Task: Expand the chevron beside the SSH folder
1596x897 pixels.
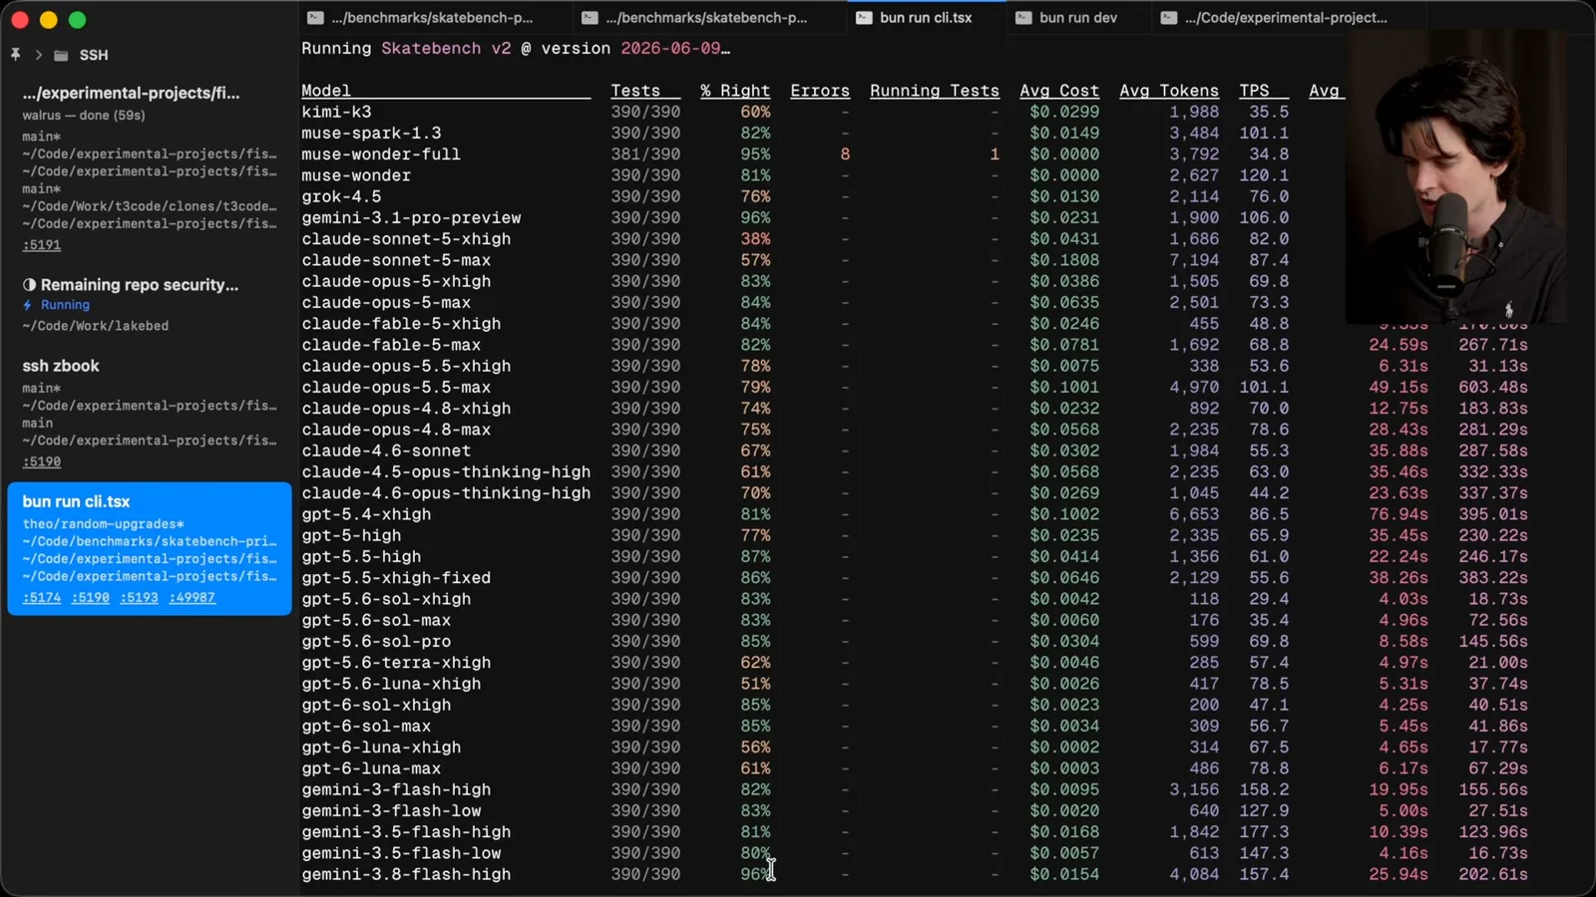Action: pos(38,55)
